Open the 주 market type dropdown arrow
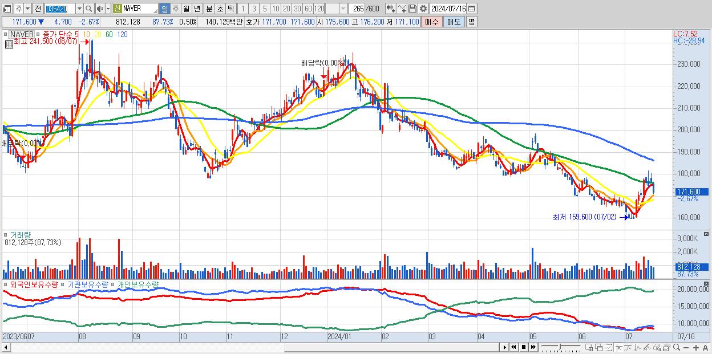712x354 pixels. tap(27, 9)
